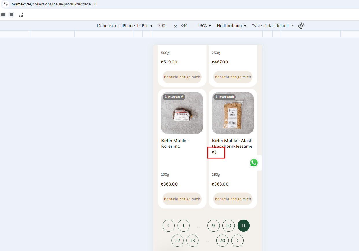This screenshot has height=251, width=359.
Task: Click Ausverkauft badge on Korerima image
Action: coord(174,97)
